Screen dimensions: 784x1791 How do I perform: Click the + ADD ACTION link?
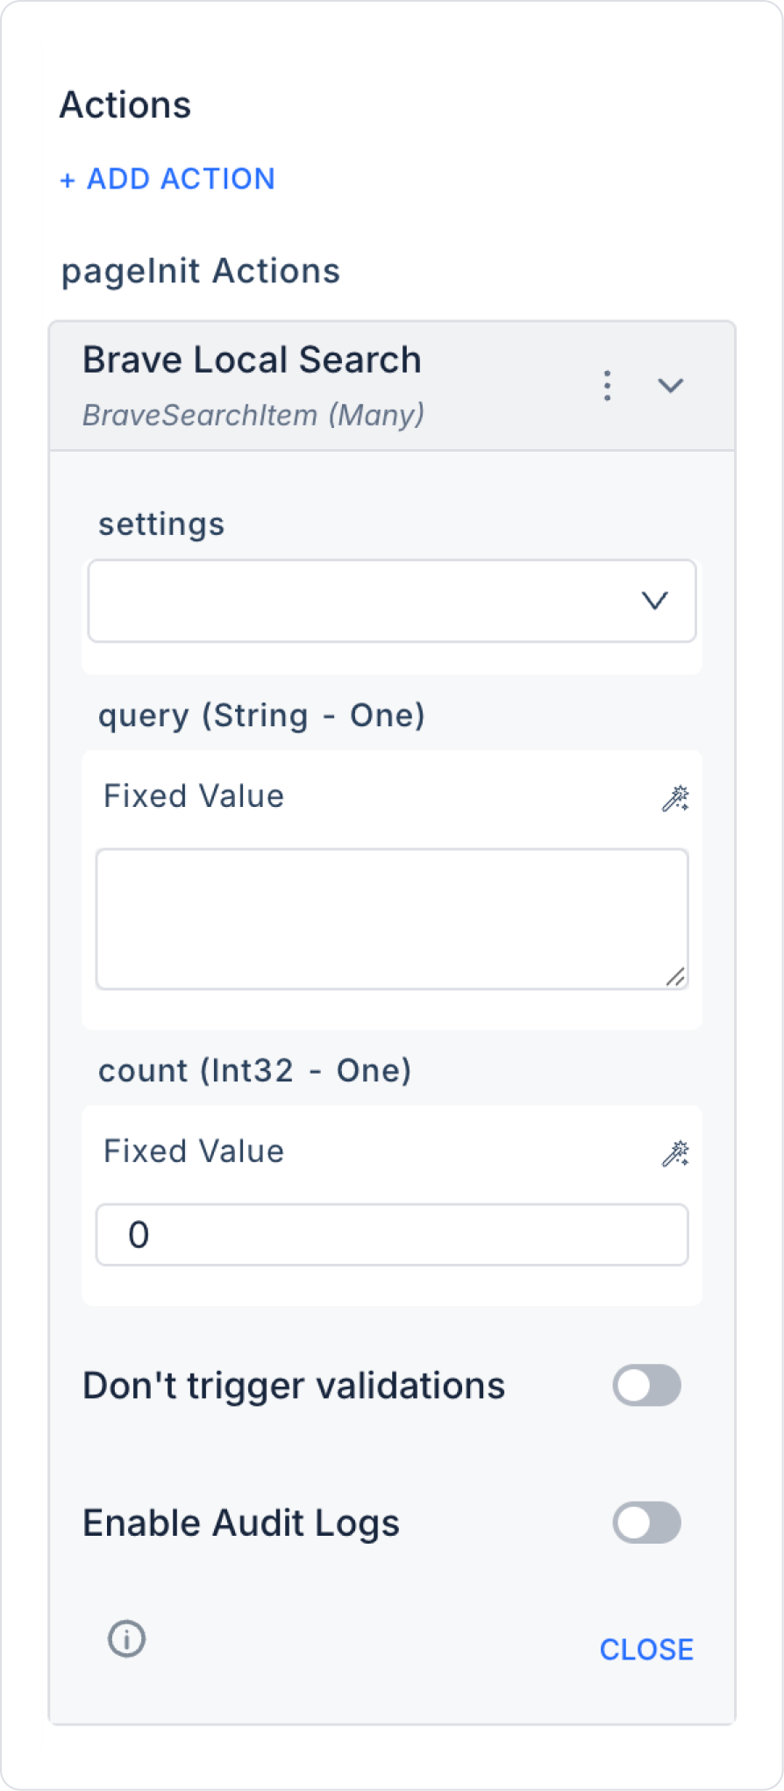coord(167,179)
